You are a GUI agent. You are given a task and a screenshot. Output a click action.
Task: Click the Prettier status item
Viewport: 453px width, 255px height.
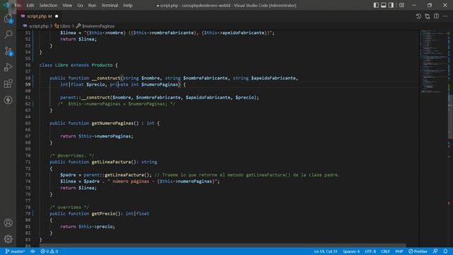point(418,251)
